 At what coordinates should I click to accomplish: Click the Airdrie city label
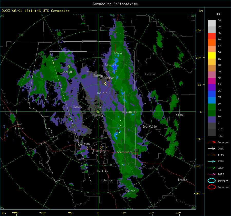[101, 137]
